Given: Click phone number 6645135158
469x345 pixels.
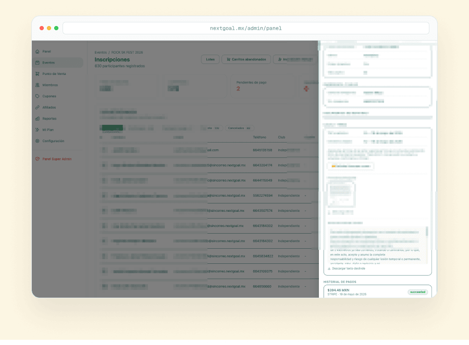Looking at the screenshot, I should coord(263,150).
